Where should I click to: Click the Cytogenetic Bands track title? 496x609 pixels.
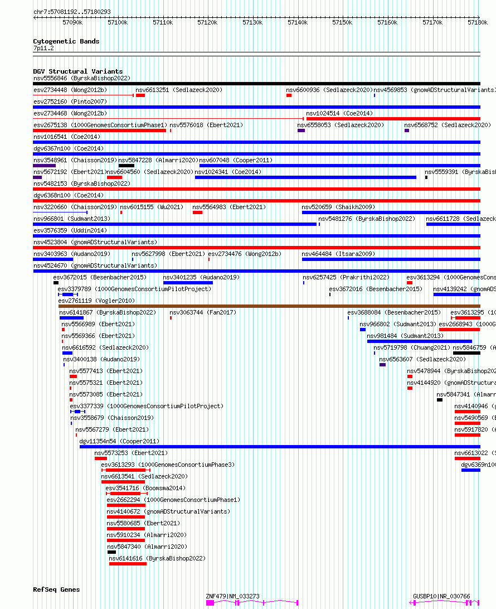click(x=66, y=41)
